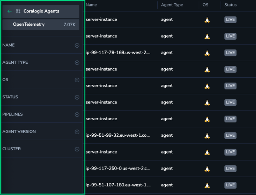Expand the OS filter section
256x195 pixels.
(77, 80)
